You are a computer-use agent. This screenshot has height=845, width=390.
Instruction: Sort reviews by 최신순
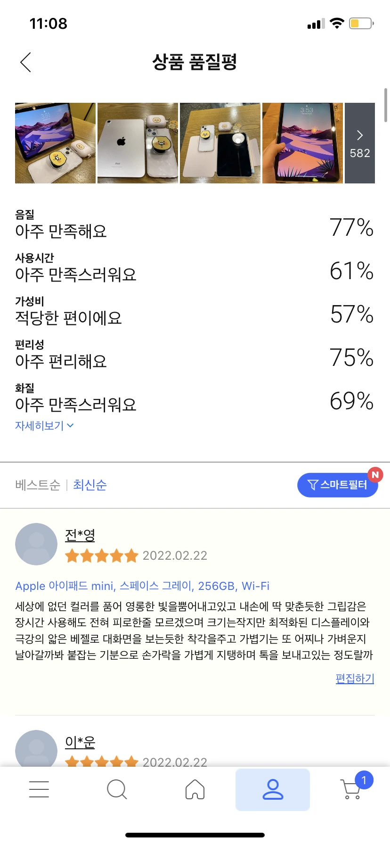tap(90, 485)
